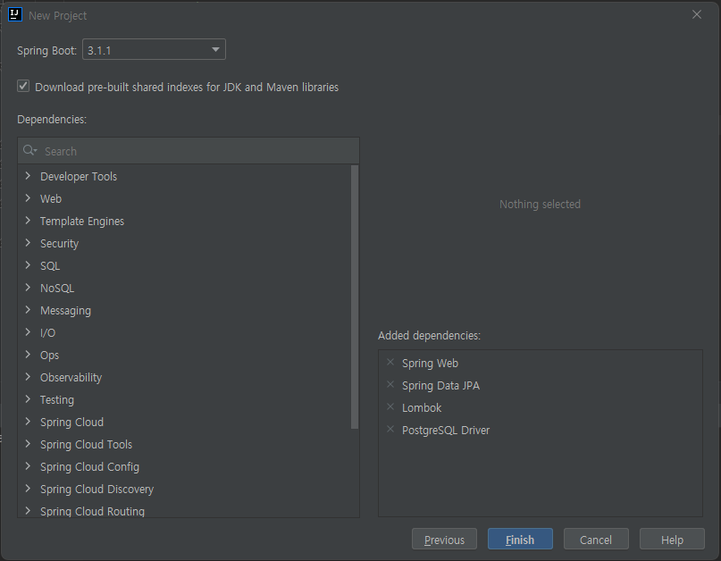The image size is (721, 561).
Task: Expand the Observability category
Action: (x=28, y=377)
